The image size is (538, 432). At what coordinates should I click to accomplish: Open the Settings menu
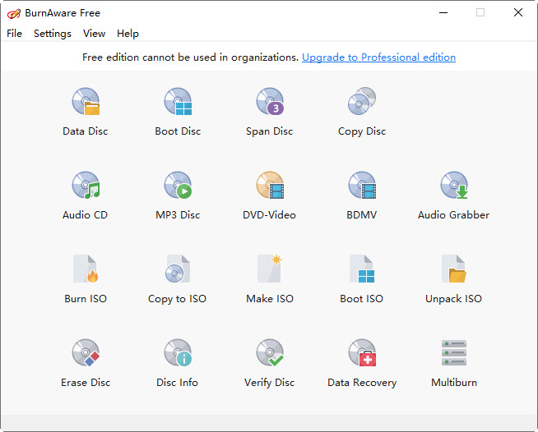pos(53,34)
